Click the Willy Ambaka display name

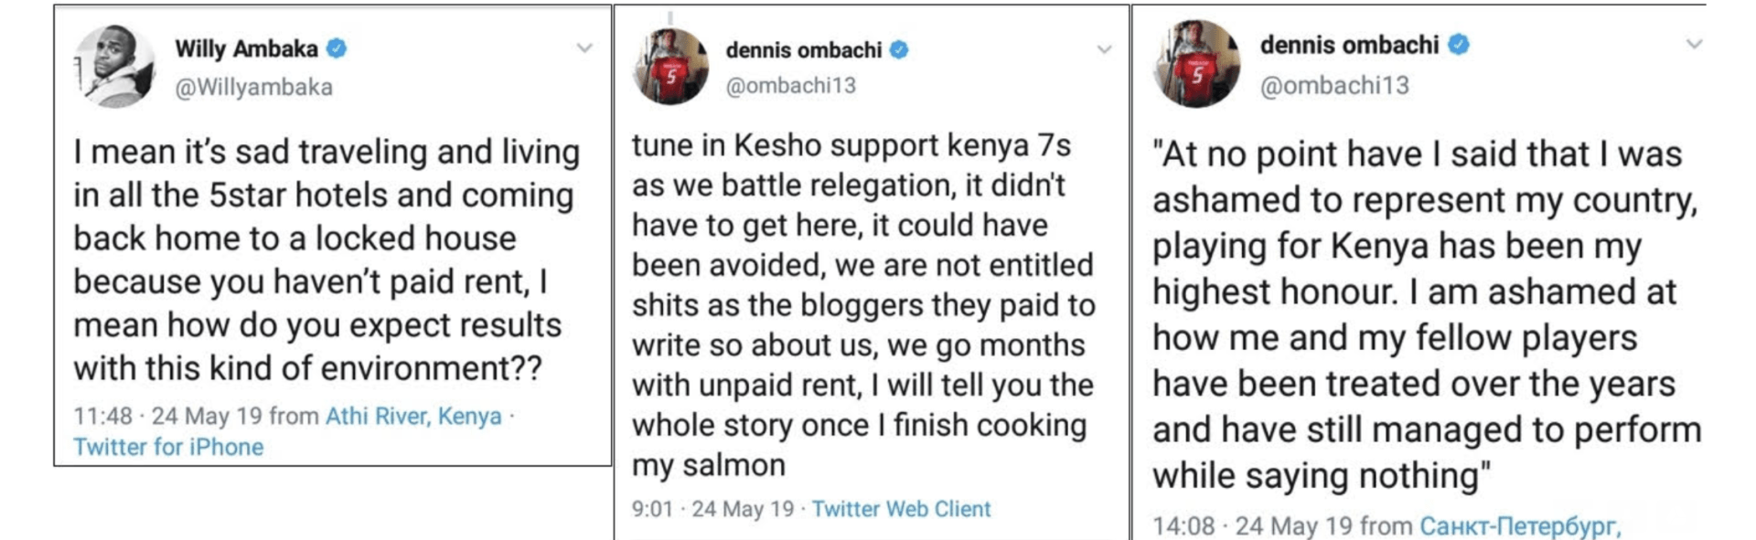246,48
